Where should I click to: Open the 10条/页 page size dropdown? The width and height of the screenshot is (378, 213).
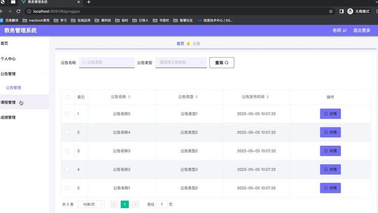pyautogui.click(x=91, y=204)
